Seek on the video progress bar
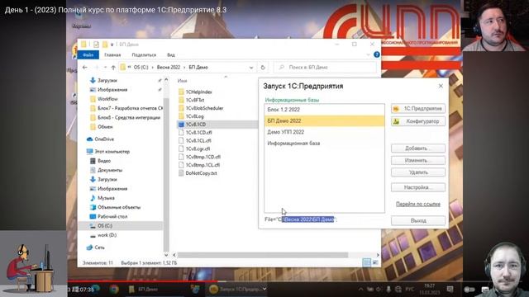The image size is (529, 297). pyautogui.click(x=265, y=281)
